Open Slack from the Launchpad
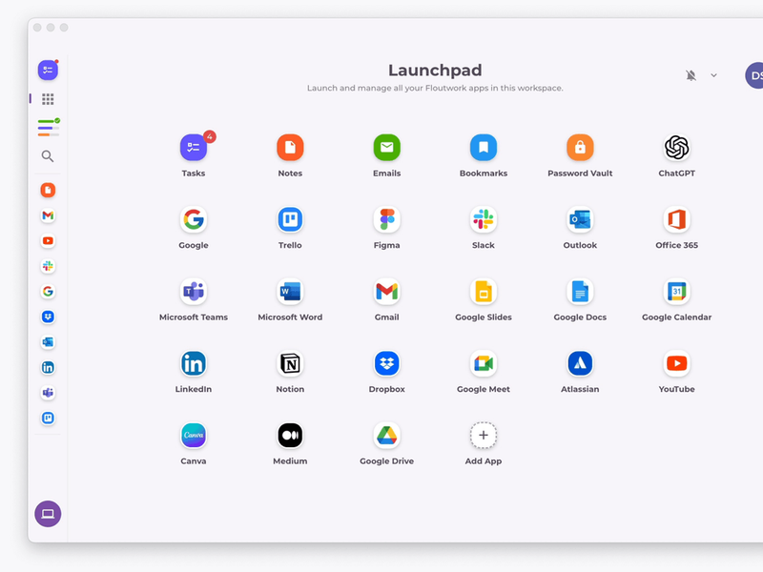The height and width of the screenshot is (572, 763). point(483,219)
